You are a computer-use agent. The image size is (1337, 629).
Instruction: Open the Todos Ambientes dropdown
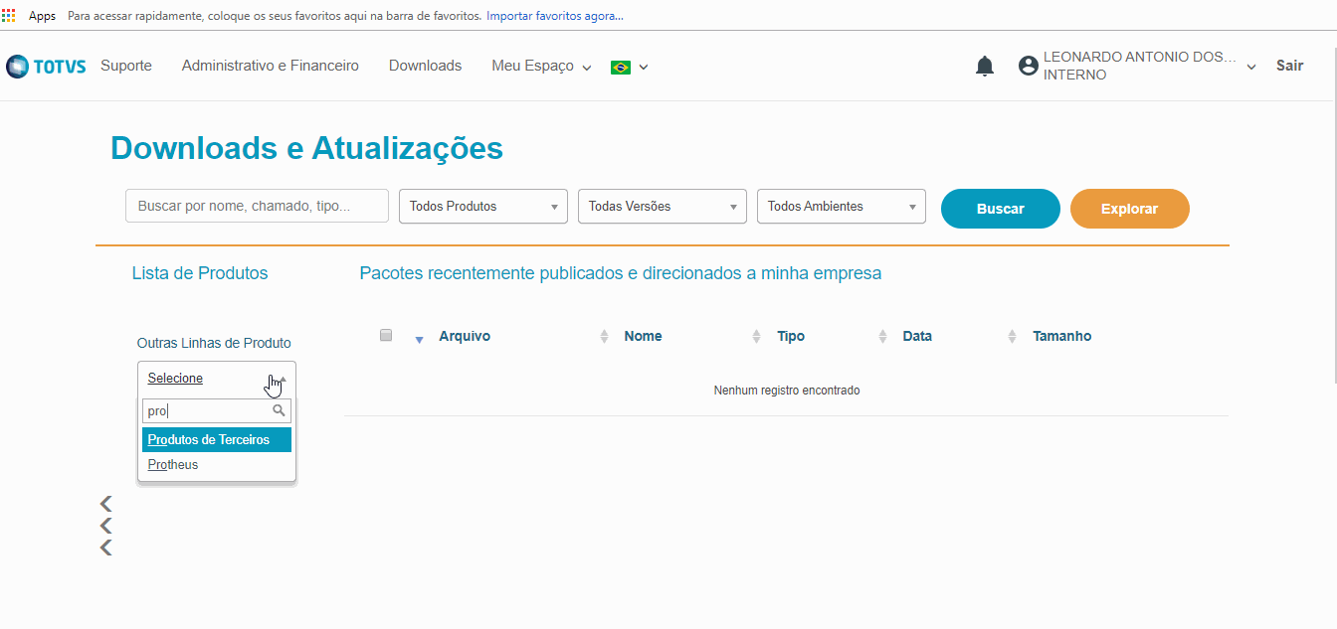[841, 207]
